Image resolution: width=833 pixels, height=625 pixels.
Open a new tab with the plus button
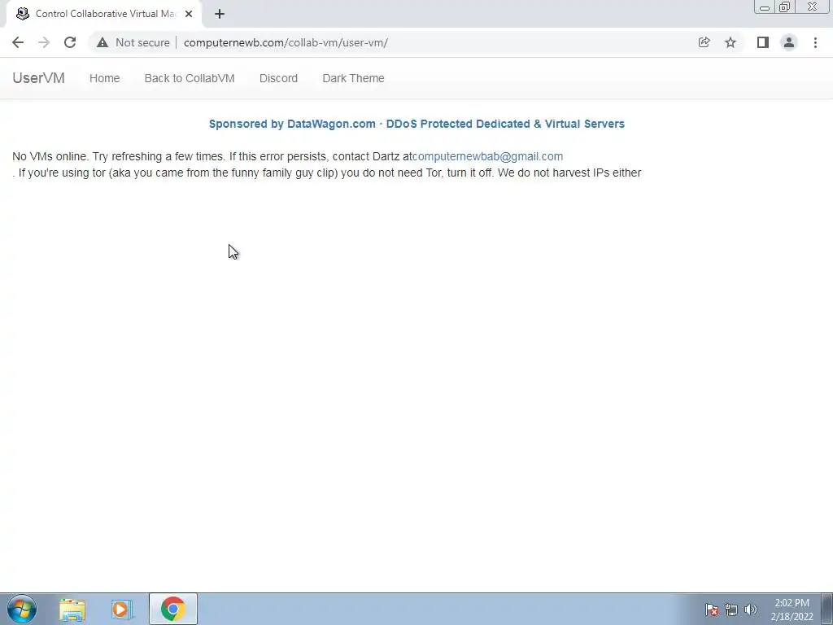tap(220, 14)
